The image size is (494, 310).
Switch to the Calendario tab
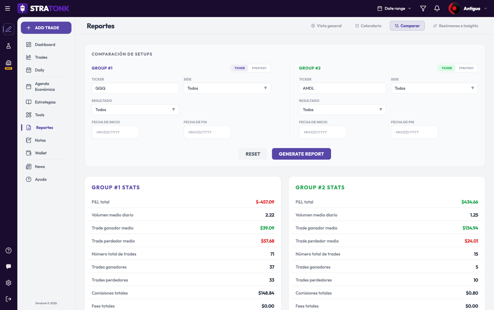[x=368, y=26]
